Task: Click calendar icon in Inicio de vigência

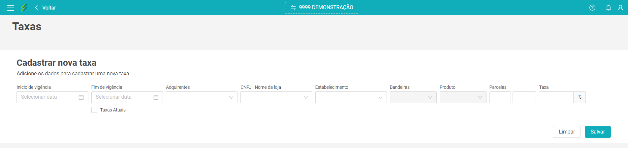Action: [81, 97]
